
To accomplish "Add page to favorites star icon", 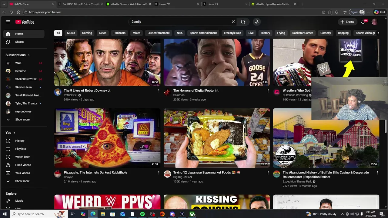I will tap(329, 12).
